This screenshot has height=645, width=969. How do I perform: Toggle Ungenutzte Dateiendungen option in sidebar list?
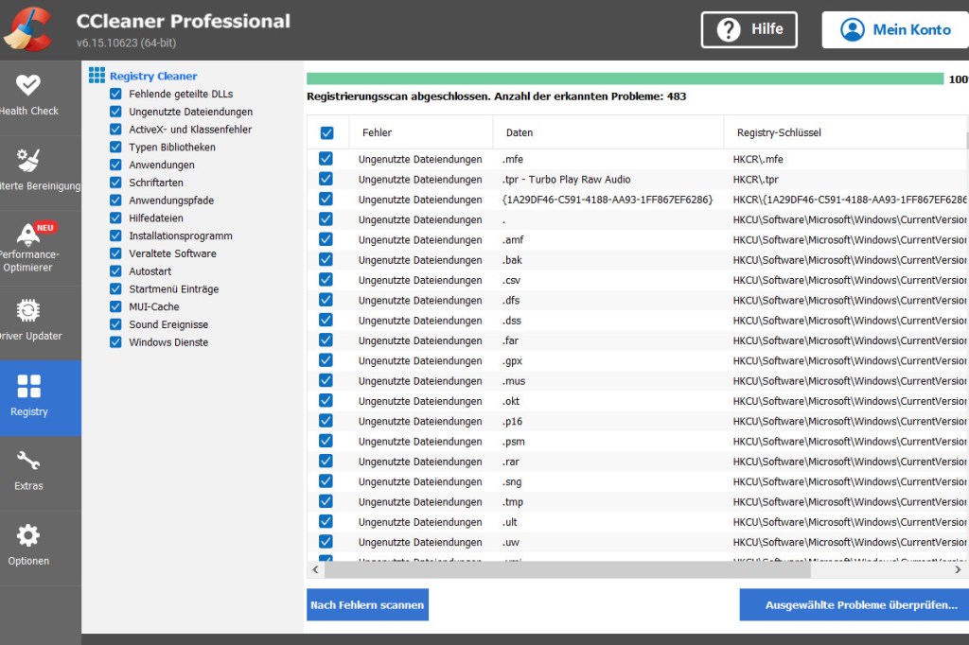click(115, 112)
